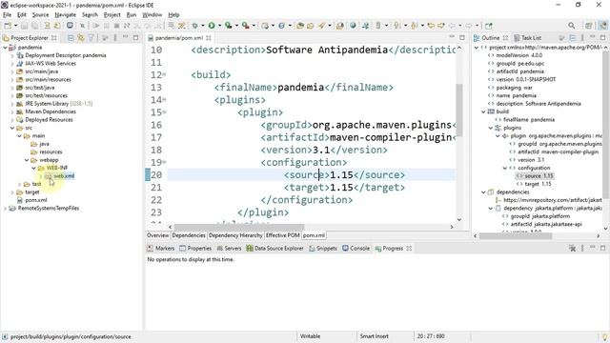The width and height of the screenshot is (610, 343).
Task: Collapse the build node in Outline
Action: 483,111
